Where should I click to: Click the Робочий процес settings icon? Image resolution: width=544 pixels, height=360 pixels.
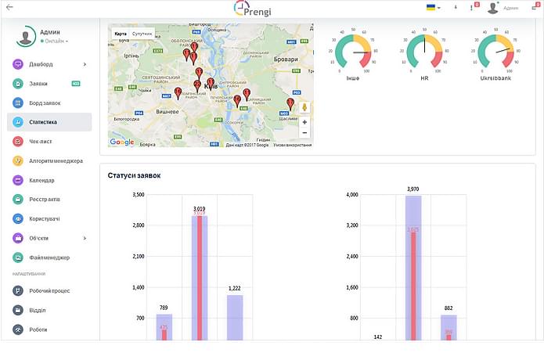pyautogui.click(x=18, y=290)
